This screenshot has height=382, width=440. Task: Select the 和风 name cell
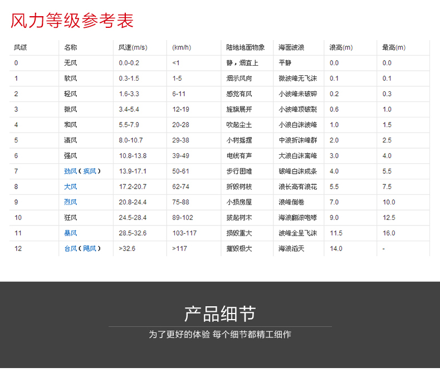tap(70, 125)
